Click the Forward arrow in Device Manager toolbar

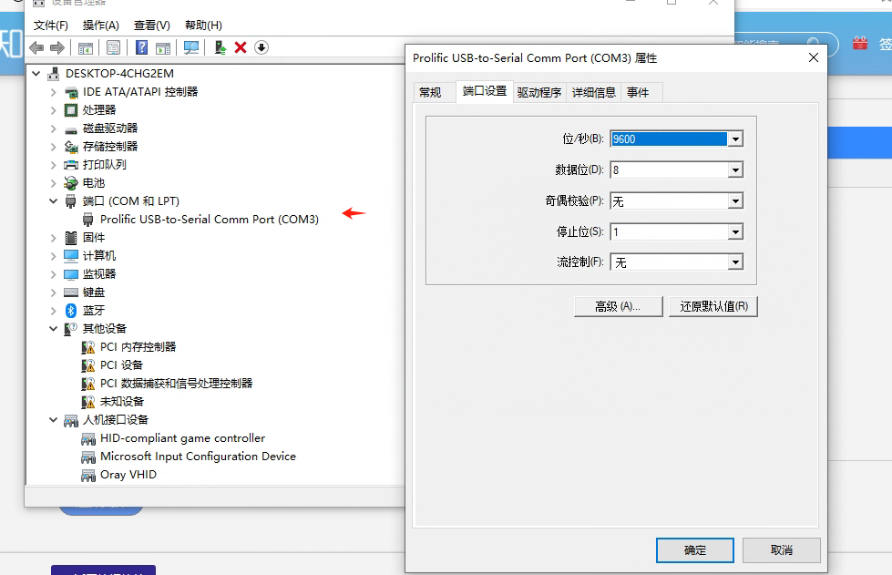tap(56, 47)
